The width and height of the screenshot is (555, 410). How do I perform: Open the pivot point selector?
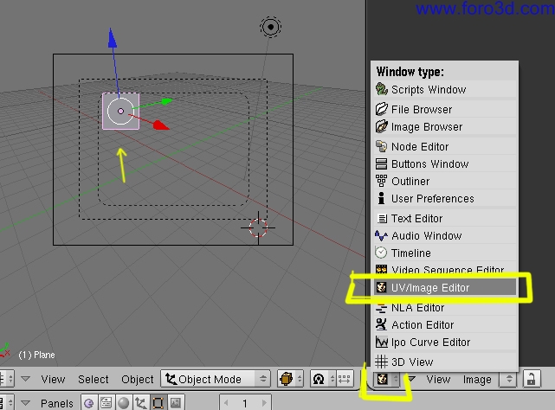point(322,379)
